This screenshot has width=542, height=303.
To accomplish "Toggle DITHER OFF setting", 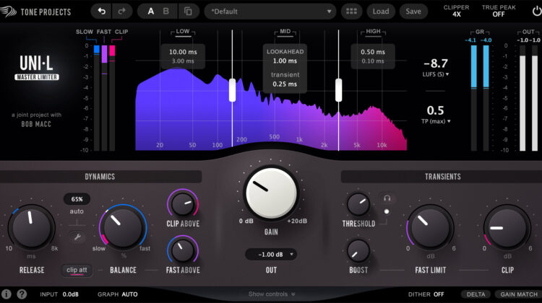I will click(426, 294).
